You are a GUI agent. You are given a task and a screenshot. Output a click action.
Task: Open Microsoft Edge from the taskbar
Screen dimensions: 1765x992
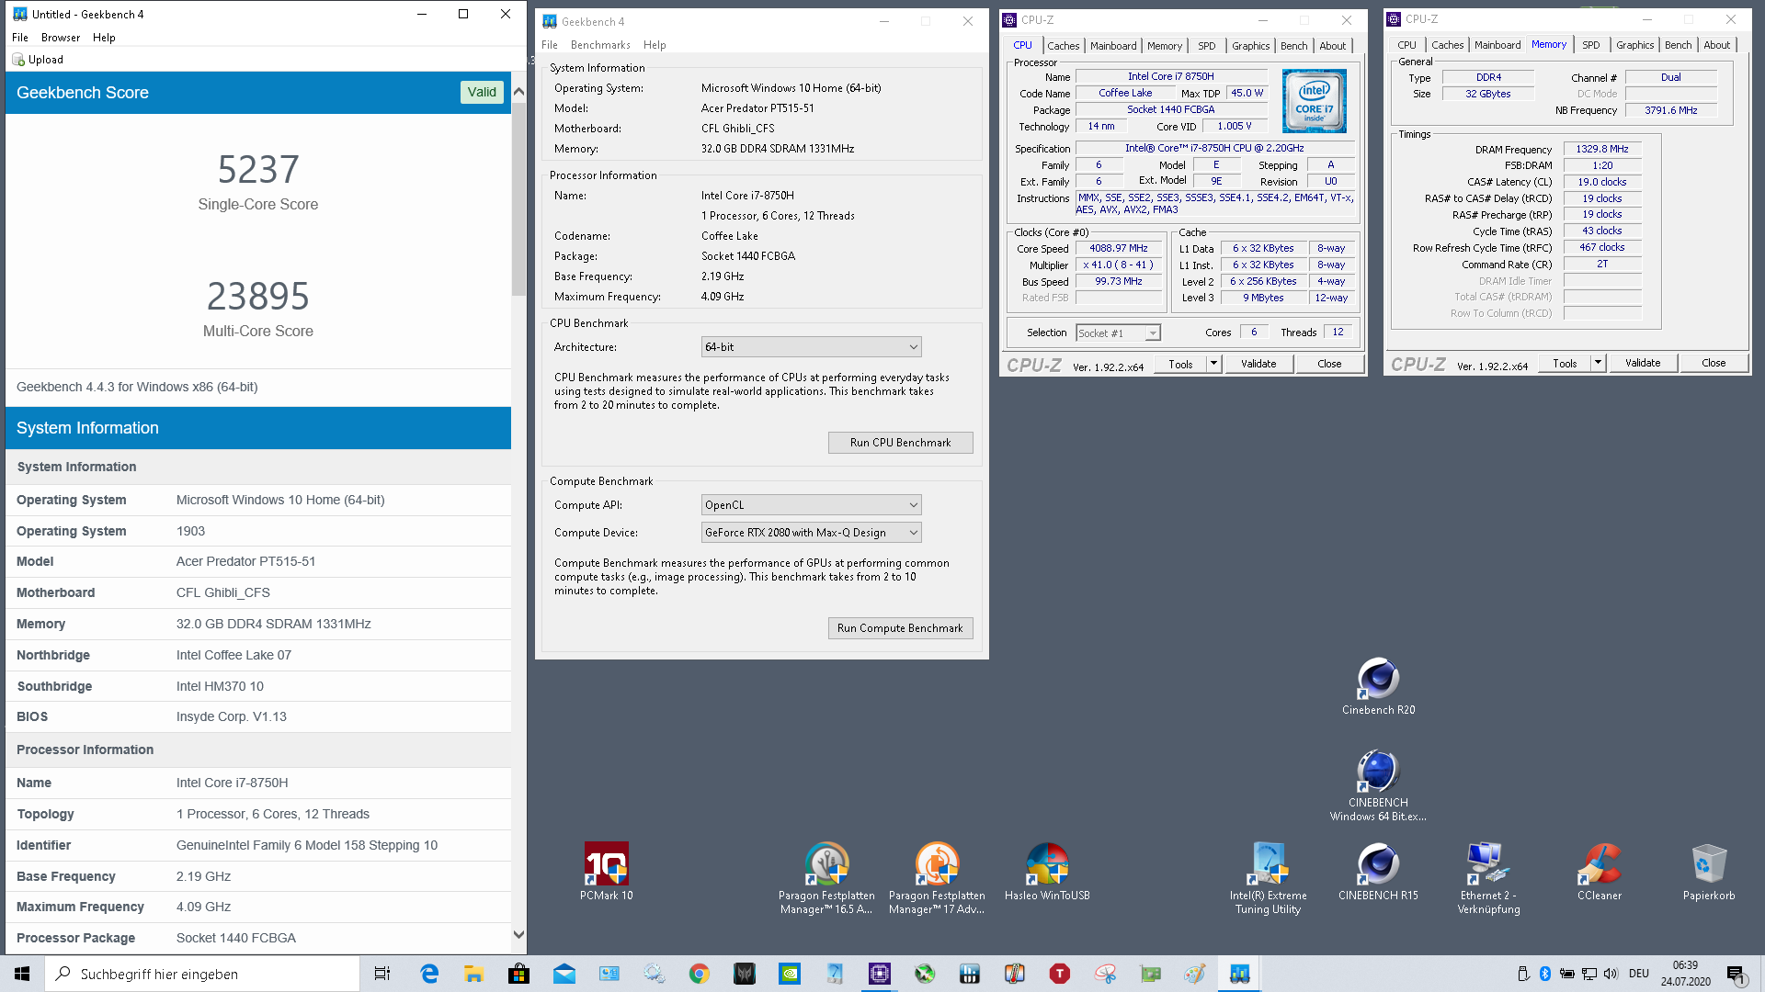pyautogui.click(x=429, y=974)
